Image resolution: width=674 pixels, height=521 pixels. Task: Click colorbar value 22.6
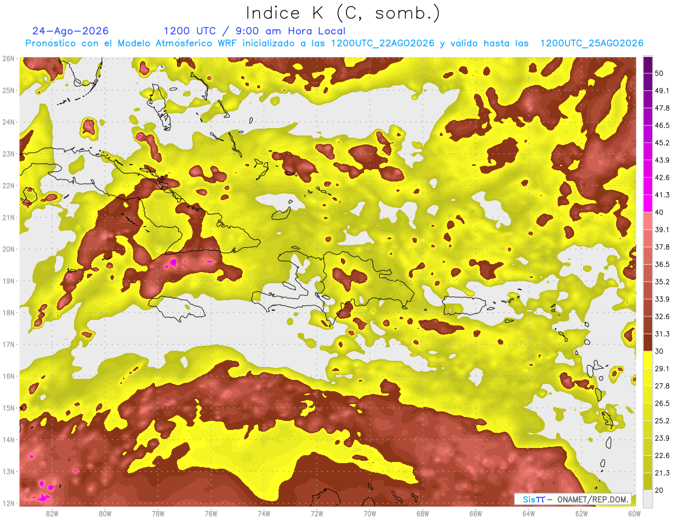tap(662, 456)
